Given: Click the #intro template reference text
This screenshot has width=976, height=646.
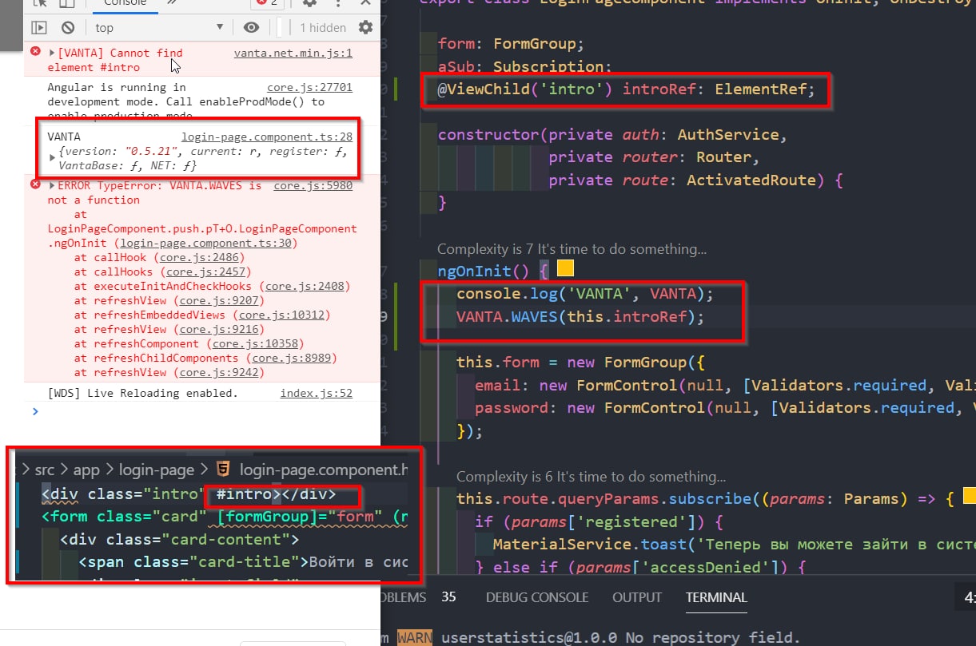Looking at the screenshot, I should (x=244, y=495).
